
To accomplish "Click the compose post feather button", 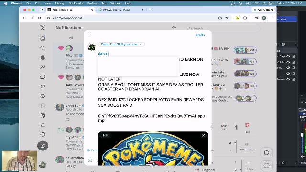I will point(43,146).
